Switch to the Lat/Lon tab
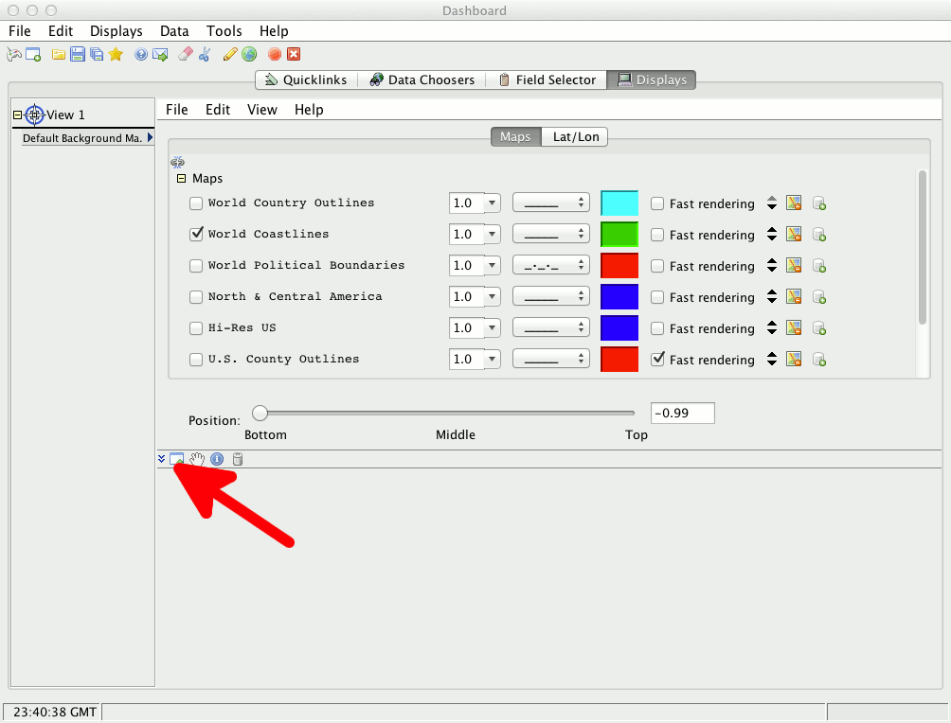The image size is (951, 723). [575, 137]
